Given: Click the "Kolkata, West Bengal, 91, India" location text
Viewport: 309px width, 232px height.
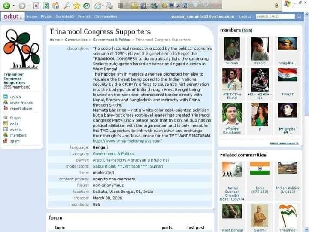Looking at the screenshot, I should pos(123,192).
